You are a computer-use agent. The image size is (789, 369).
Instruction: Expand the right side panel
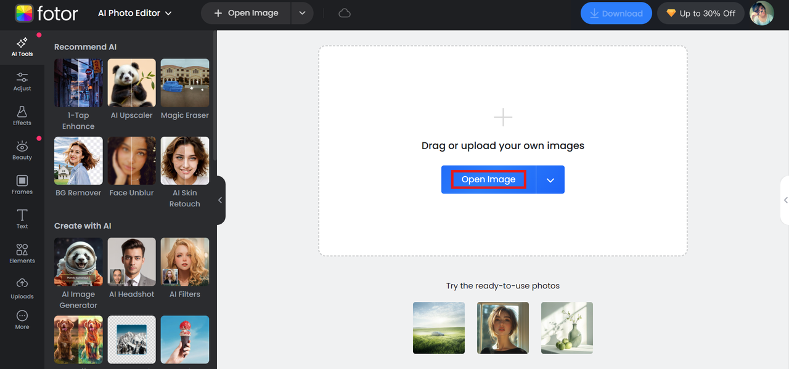coord(785,200)
